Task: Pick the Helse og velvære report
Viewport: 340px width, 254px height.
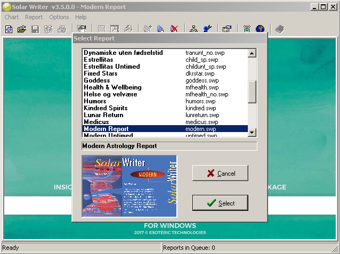Action: pyautogui.click(x=165, y=94)
